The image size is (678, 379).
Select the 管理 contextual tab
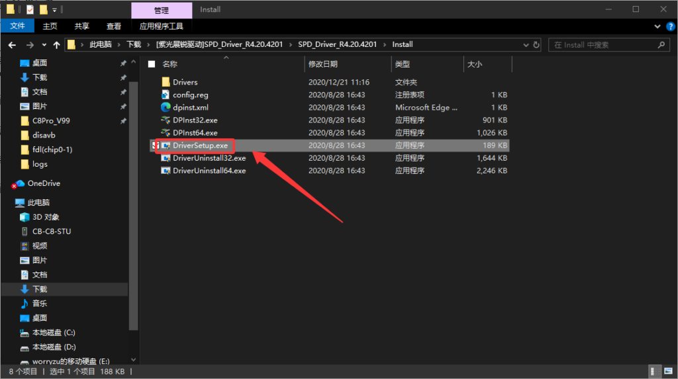pyautogui.click(x=162, y=10)
